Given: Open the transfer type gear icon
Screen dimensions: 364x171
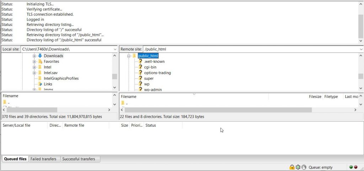Looking at the screenshot, I should [x=298, y=167].
